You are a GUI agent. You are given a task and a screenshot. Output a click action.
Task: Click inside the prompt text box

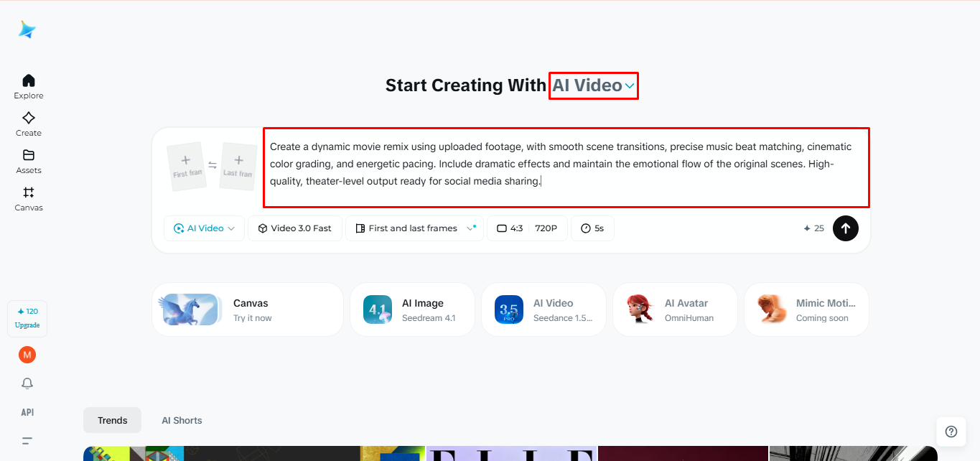coord(566,167)
